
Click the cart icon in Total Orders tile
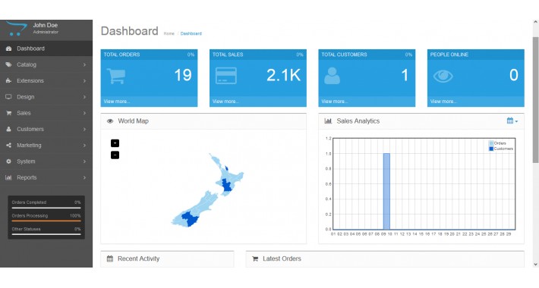click(x=116, y=76)
